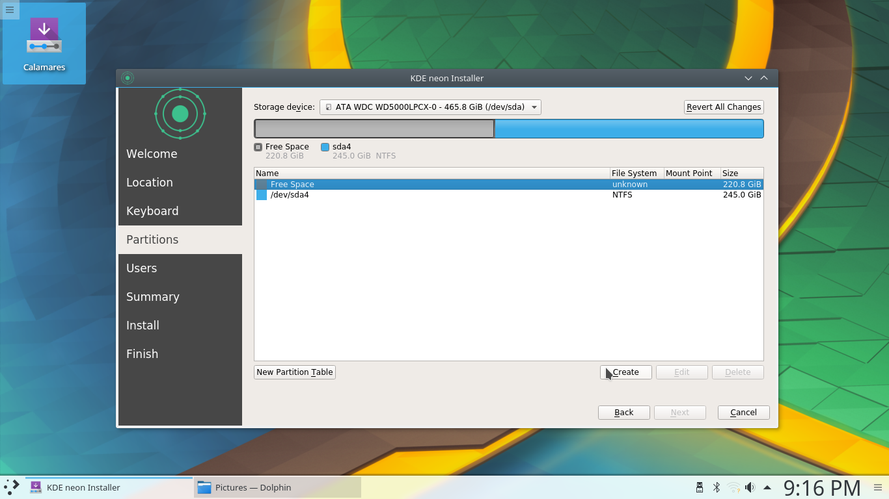Open the application launcher in the taskbar
The height and width of the screenshot is (499, 889).
pyautogui.click(x=12, y=487)
